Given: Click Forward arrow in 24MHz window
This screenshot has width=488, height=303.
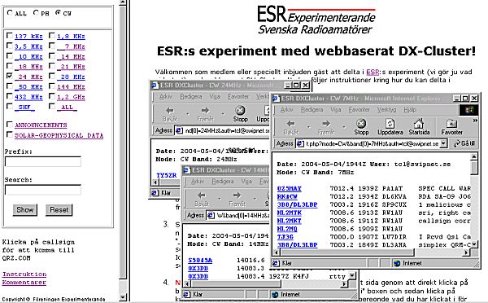Looking at the screenshot, I should (205, 110).
